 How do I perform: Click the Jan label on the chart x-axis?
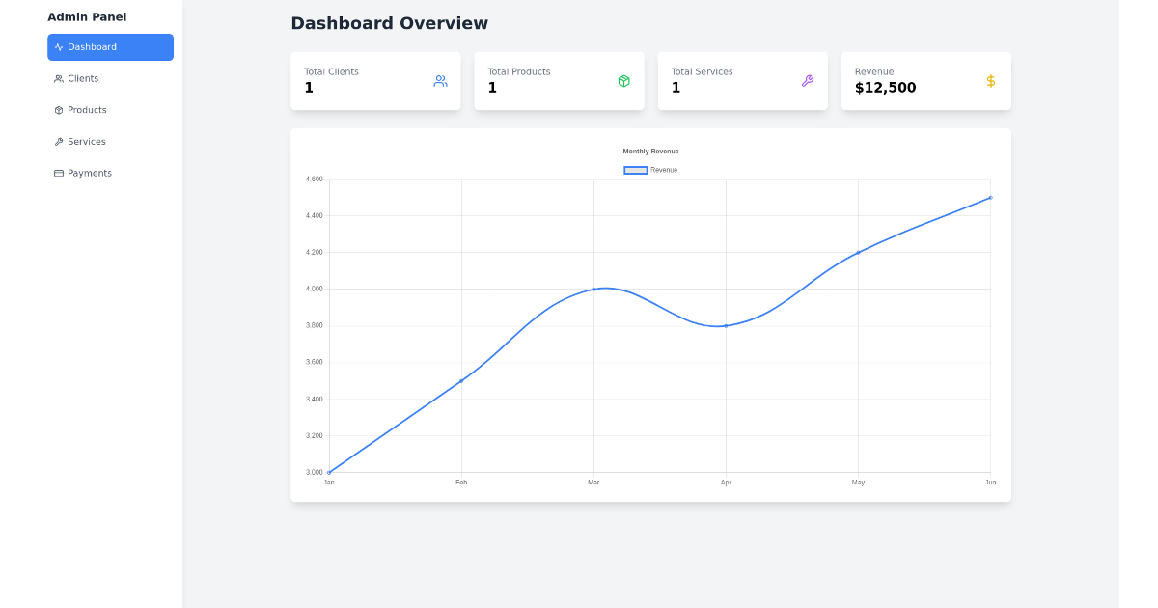pos(329,482)
